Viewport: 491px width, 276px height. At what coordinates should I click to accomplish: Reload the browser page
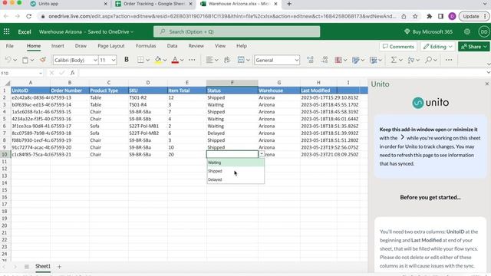tap(29, 16)
